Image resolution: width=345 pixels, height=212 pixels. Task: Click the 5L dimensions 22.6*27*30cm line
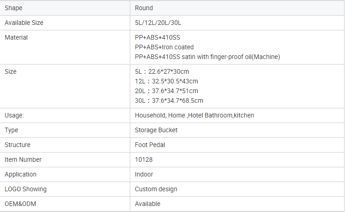pos(162,71)
